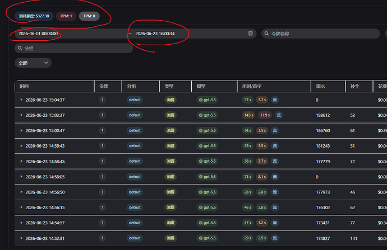Click the consumed quota $327.38 badge
Viewport: 387px width, 250px height.
click(34, 16)
